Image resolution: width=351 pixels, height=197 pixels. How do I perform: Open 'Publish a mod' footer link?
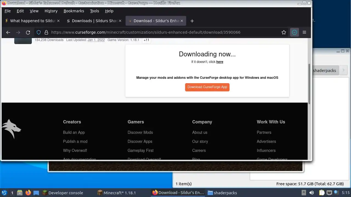tap(75, 141)
